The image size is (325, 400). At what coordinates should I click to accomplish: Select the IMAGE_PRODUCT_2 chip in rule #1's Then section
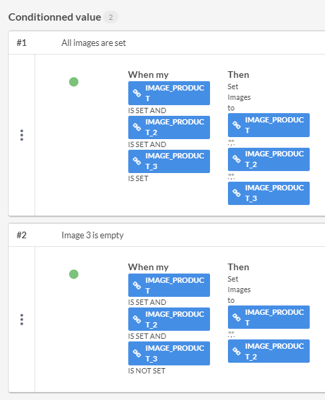coord(269,159)
